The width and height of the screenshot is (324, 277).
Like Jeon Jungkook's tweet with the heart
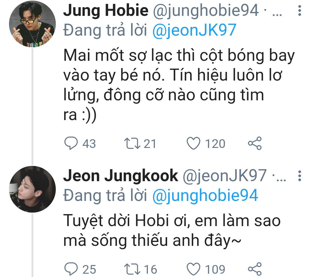coord(193,269)
